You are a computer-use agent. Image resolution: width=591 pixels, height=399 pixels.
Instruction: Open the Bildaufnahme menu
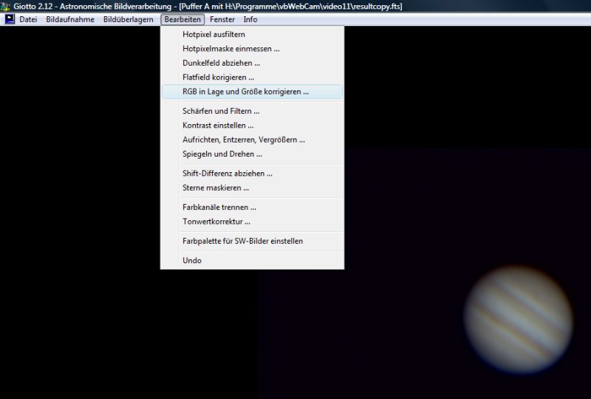click(70, 20)
